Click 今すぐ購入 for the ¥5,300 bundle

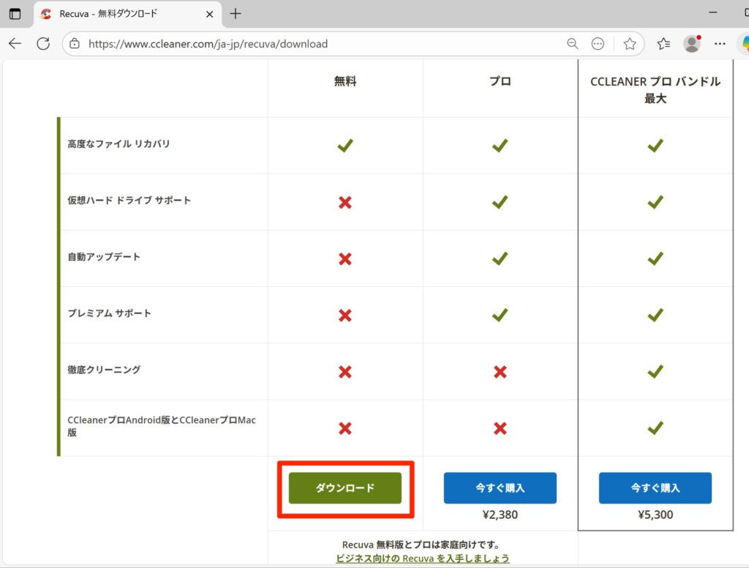tap(655, 487)
